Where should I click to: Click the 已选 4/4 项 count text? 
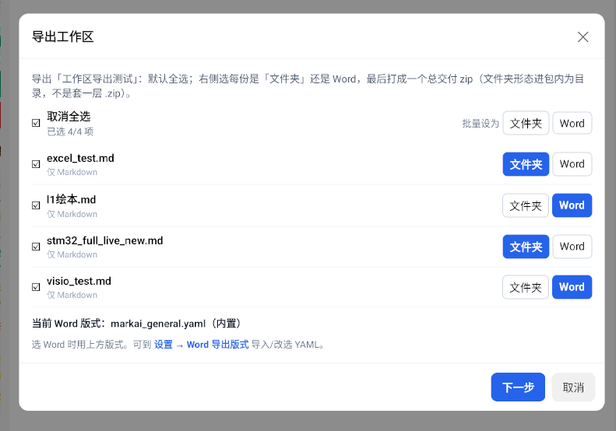click(70, 131)
